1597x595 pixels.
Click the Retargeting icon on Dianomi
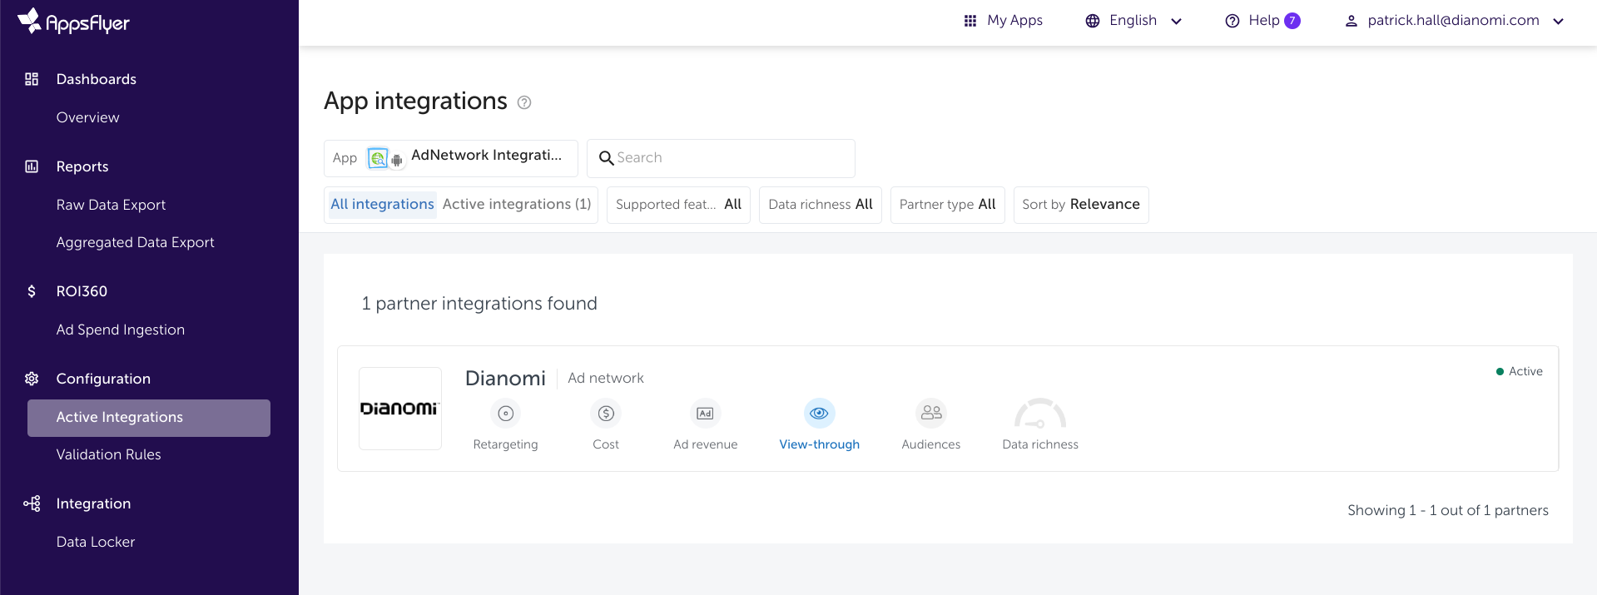point(506,413)
